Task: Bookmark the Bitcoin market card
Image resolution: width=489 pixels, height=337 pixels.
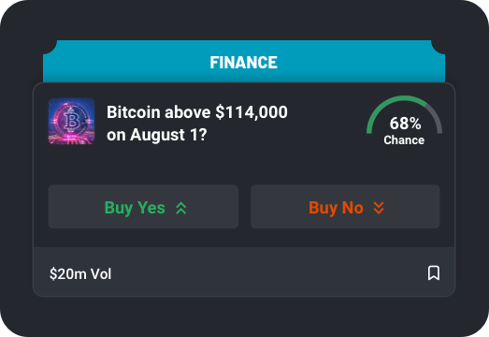Action: 434,273
